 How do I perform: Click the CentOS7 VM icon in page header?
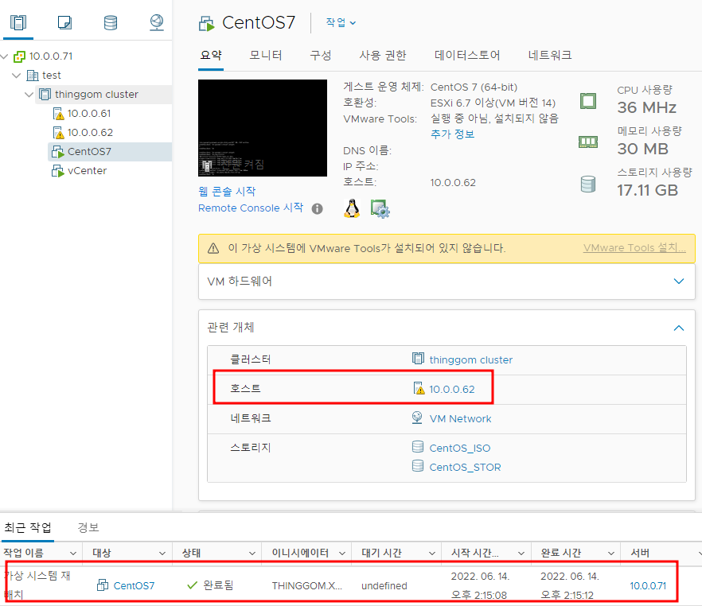coord(206,23)
